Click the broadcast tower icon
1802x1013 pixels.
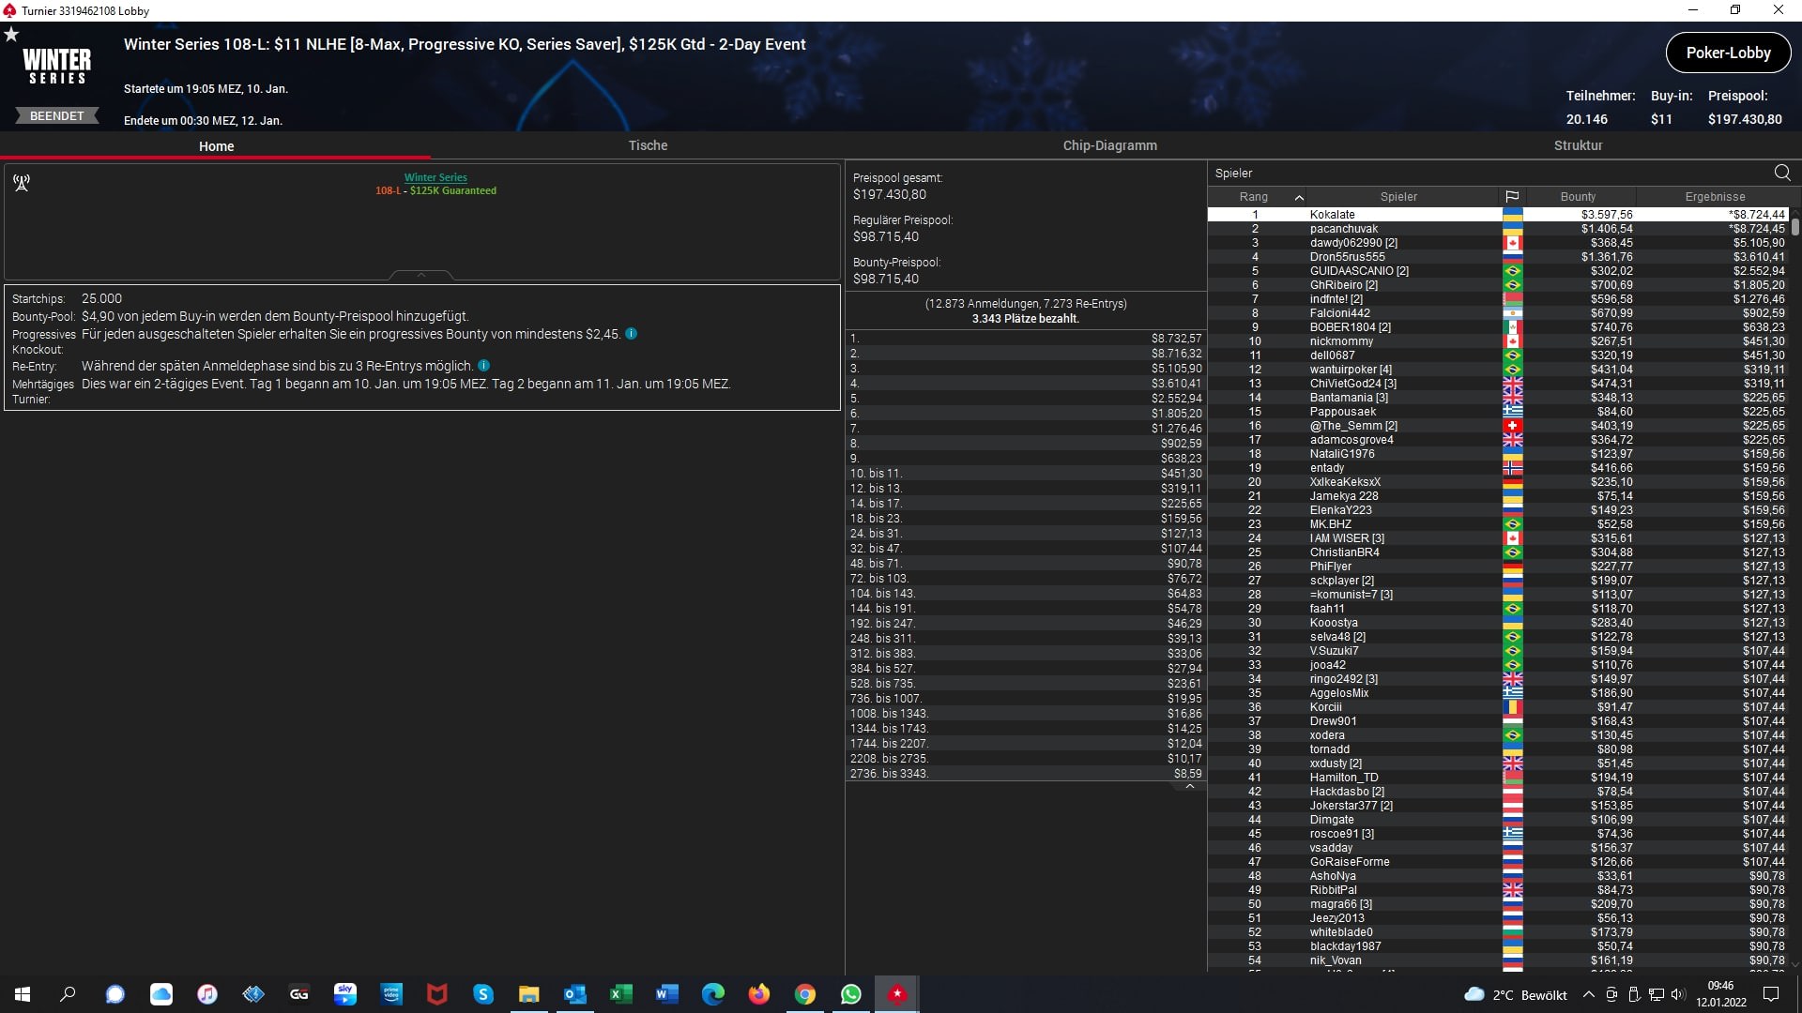22,183
